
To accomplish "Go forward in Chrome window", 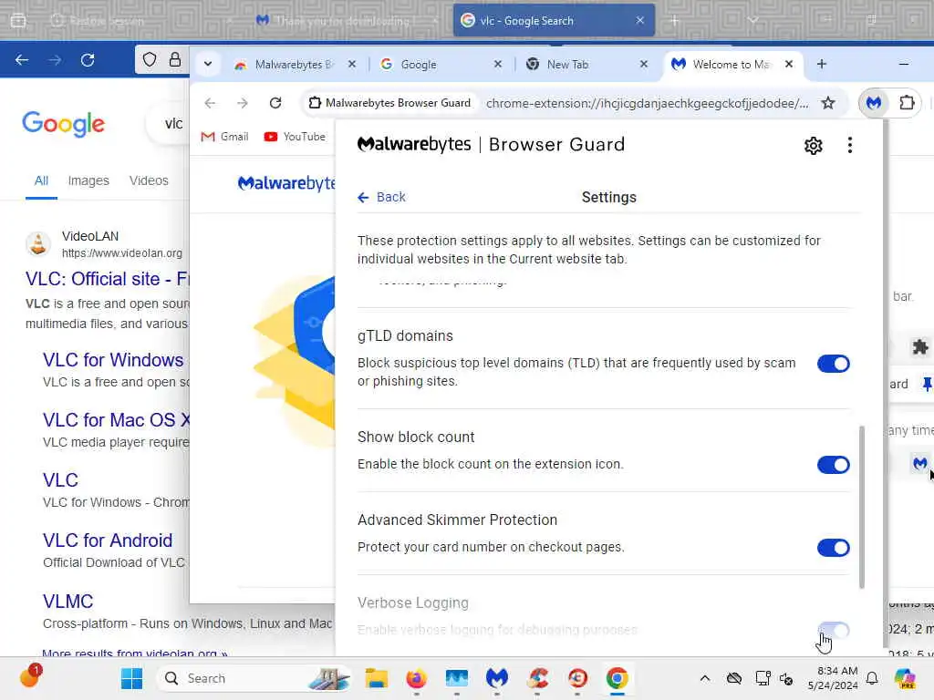I will [242, 103].
